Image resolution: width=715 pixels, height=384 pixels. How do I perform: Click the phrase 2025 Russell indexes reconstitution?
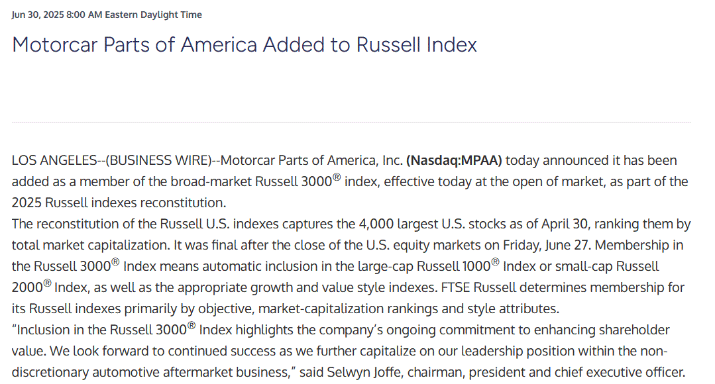(119, 203)
